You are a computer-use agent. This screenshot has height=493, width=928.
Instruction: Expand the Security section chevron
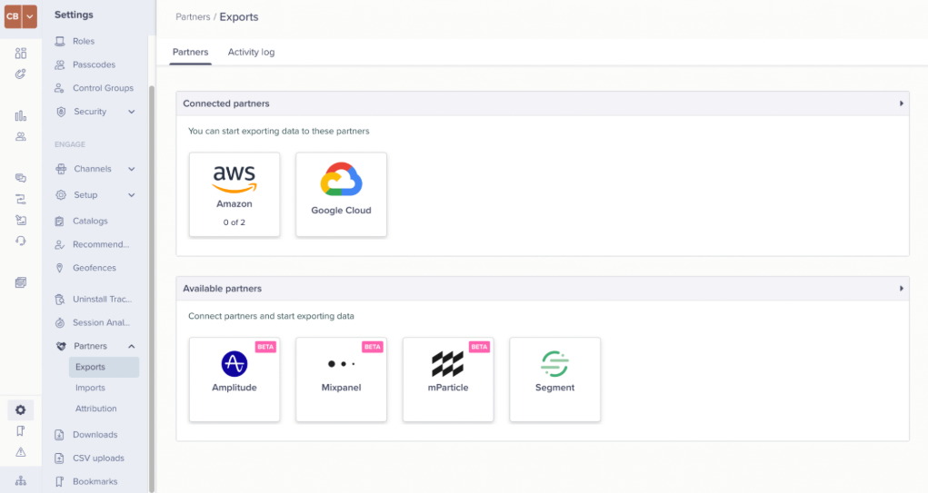click(x=132, y=112)
